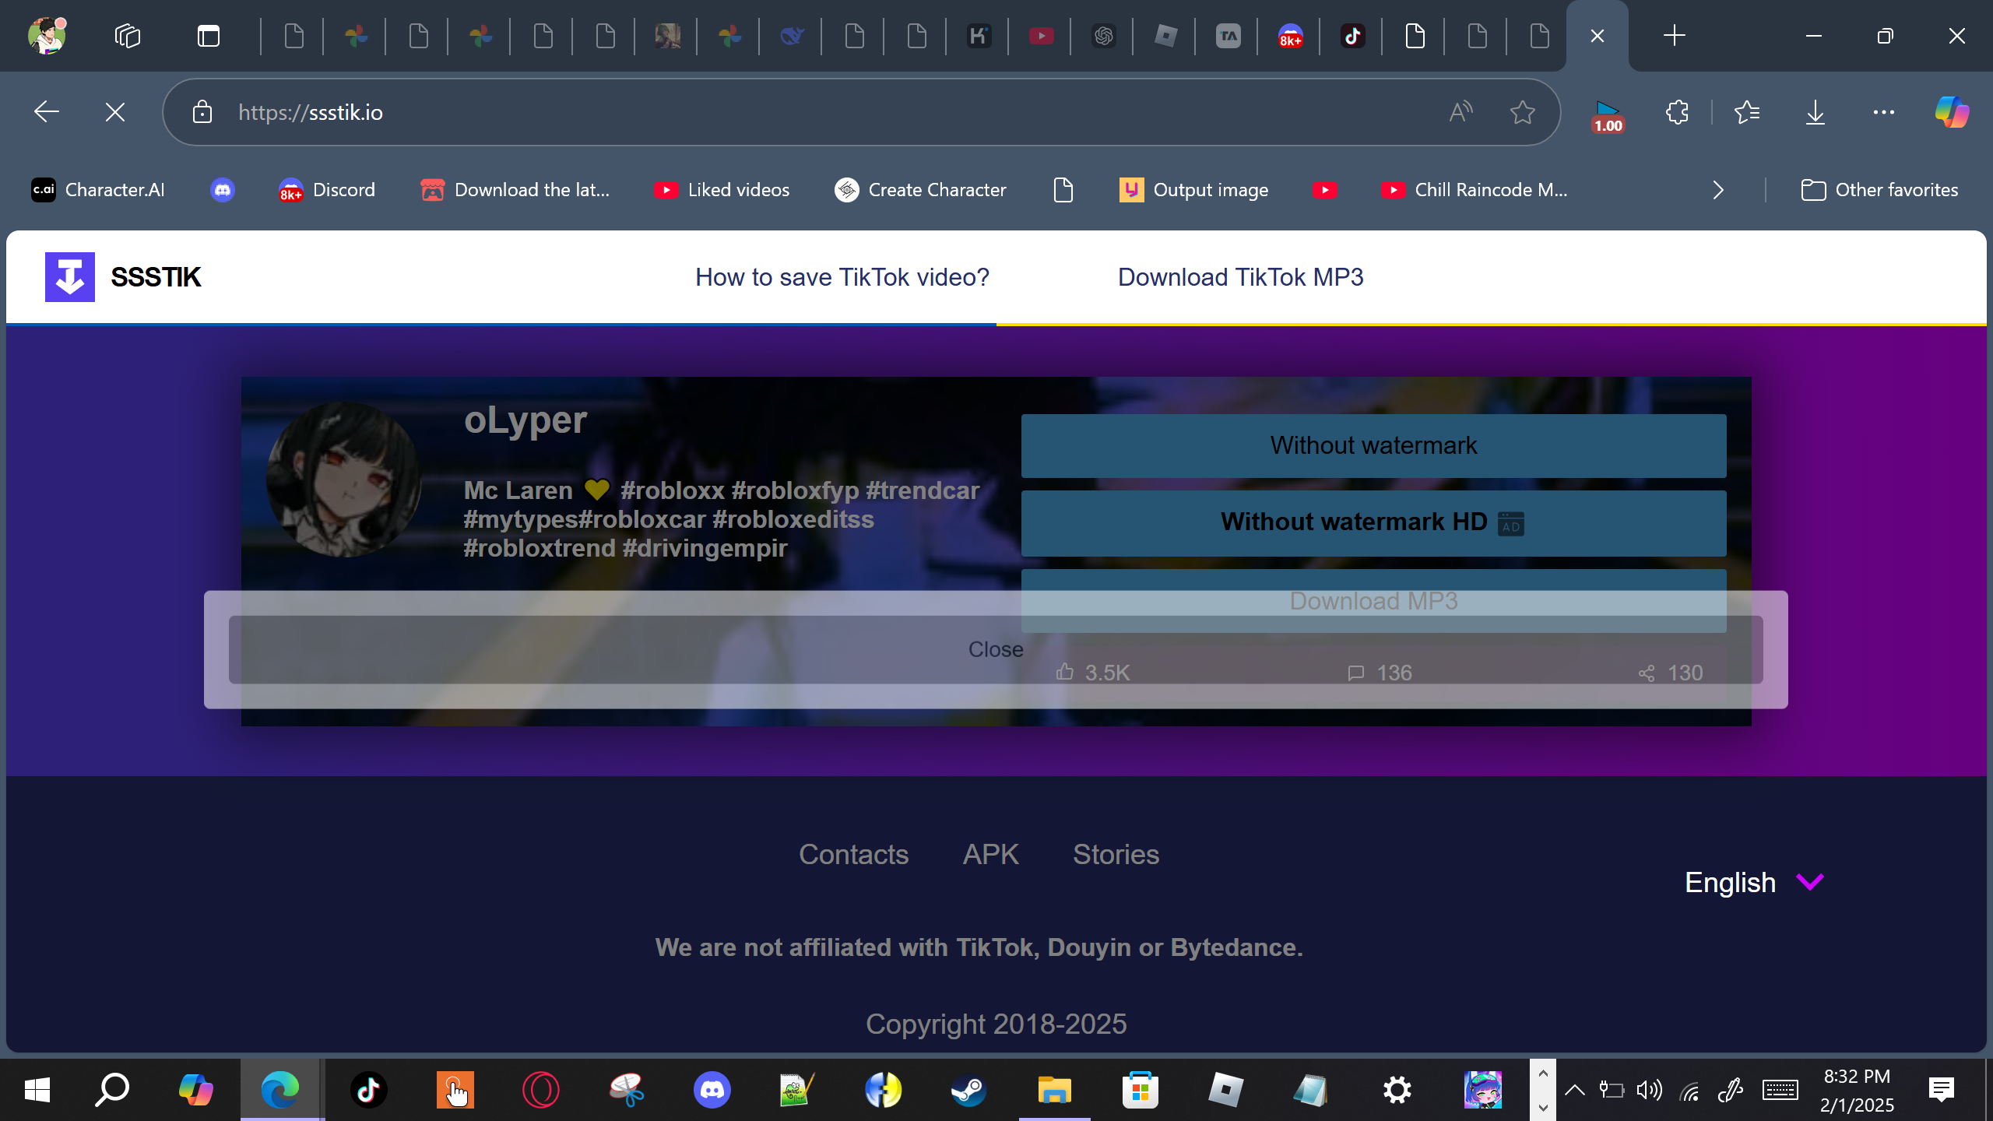The image size is (1993, 1121).
Task: Switch to the TikTok browser tab
Action: click(1352, 36)
